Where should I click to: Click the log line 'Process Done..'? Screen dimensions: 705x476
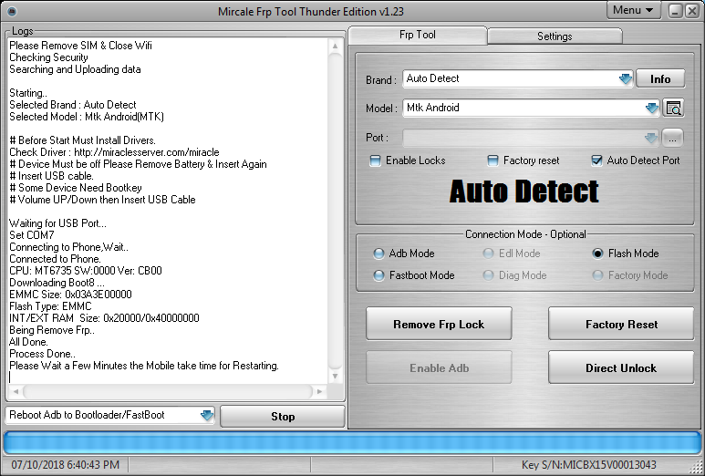[x=42, y=354]
